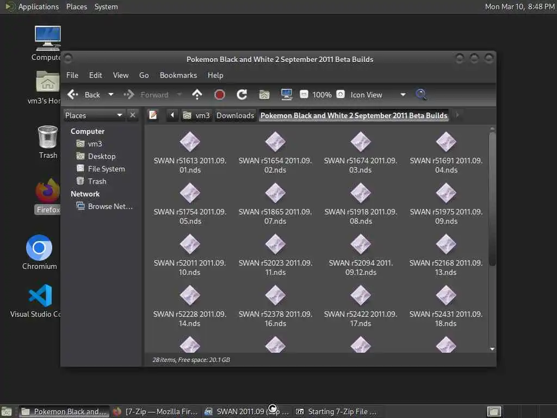Screen dimensions: 557x418
Task: Select SWAN r51865 2011.09.07.nds file icon
Action: click(275, 193)
